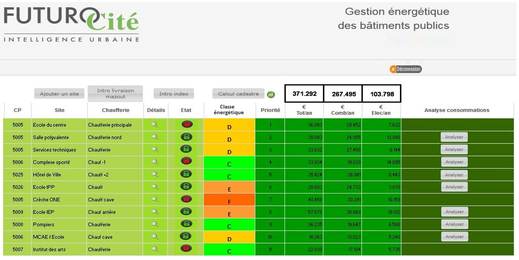Viewport: 519px width, 260px height.
Task: Select site name Institut des arts
Action: tap(49, 250)
